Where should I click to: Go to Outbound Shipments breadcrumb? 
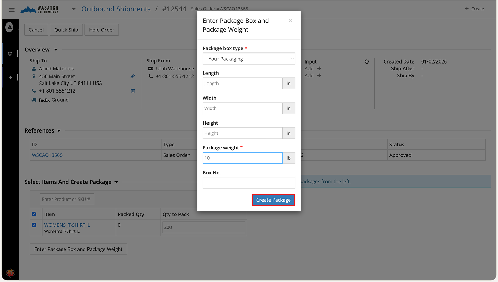(x=116, y=9)
